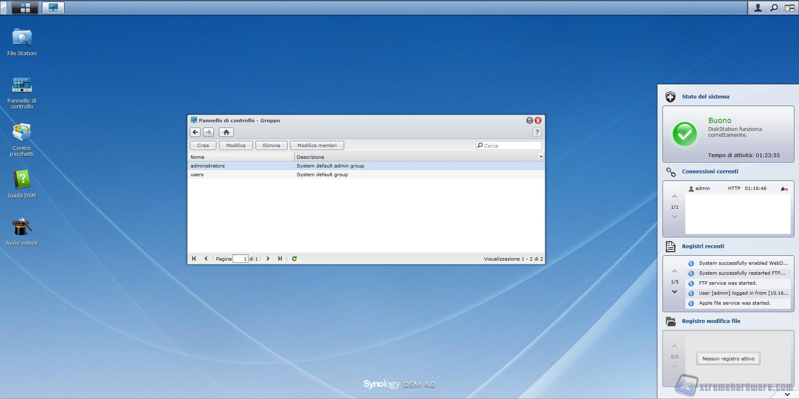
Task: Open the user account options icon
Action: (x=758, y=7)
